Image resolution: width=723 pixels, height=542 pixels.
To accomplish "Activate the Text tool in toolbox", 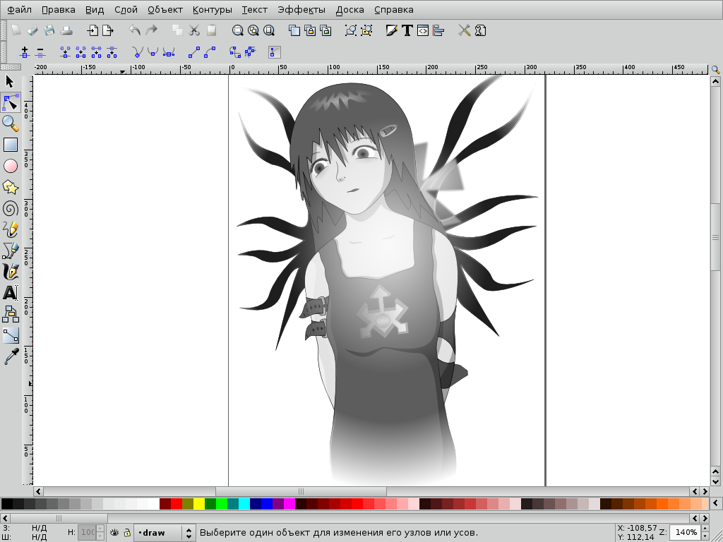I will coord(11,293).
